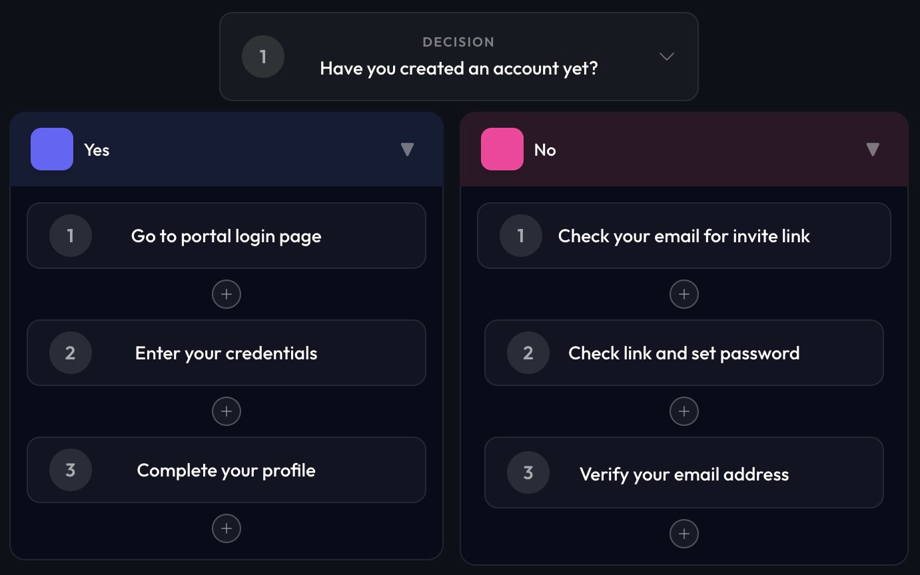Select the 'No' branch header label
The height and width of the screenshot is (575, 920).
pyautogui.click(x=546, y=150)
